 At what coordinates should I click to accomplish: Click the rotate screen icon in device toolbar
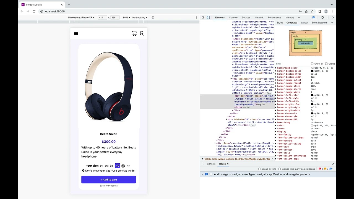[x=153, y=17]
